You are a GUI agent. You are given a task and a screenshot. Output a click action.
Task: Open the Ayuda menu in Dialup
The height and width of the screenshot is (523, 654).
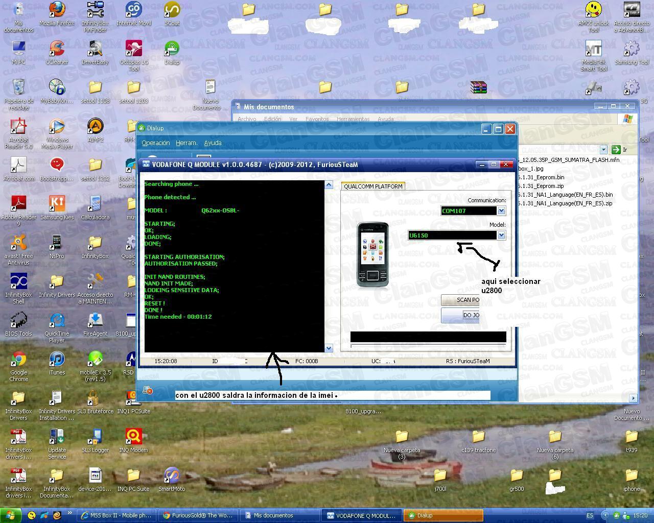213,143
